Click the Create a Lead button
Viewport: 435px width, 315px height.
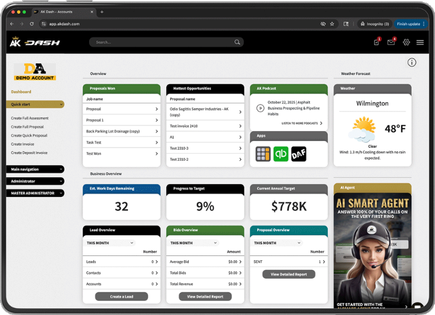(x=121, y=297)
